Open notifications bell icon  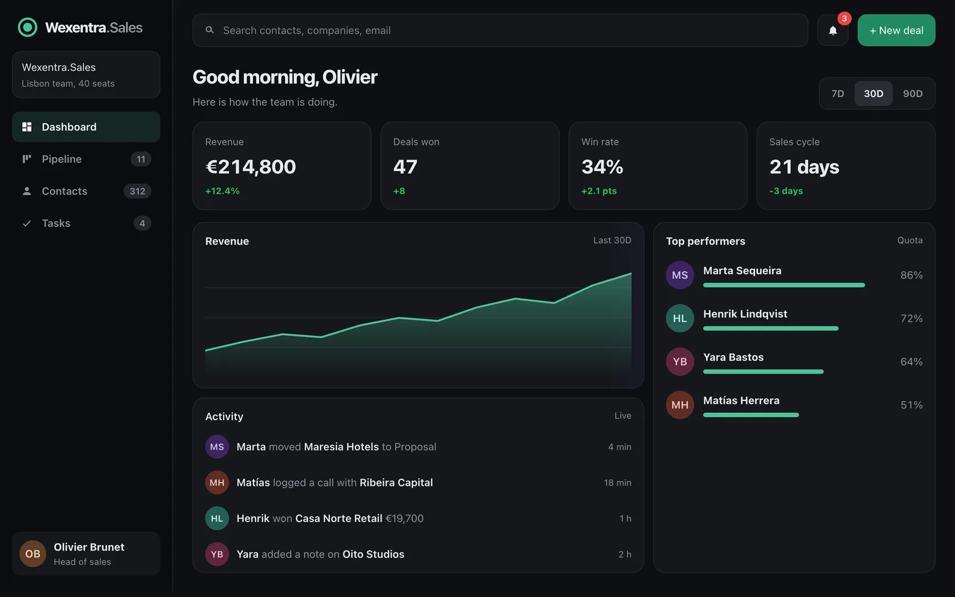(x=833, y=30)
